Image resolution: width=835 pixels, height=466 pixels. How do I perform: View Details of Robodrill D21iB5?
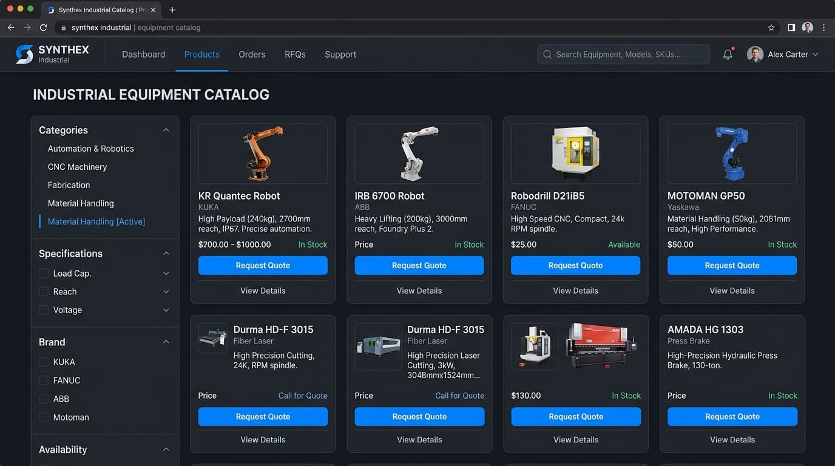pyautogui.click(x=575, y=291)
